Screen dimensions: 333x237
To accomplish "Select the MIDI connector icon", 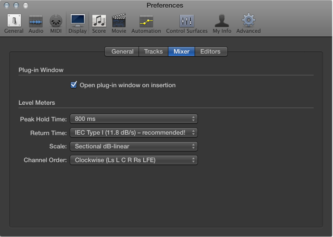I will [x=56, y=21].
